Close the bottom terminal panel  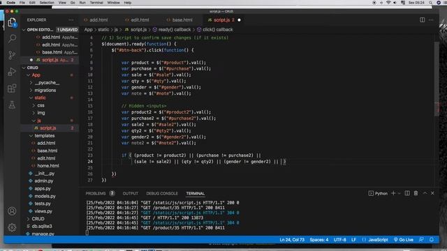click(432, 193)
